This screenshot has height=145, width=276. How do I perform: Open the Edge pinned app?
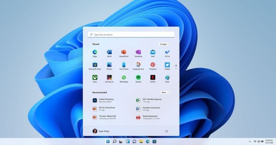95,53
